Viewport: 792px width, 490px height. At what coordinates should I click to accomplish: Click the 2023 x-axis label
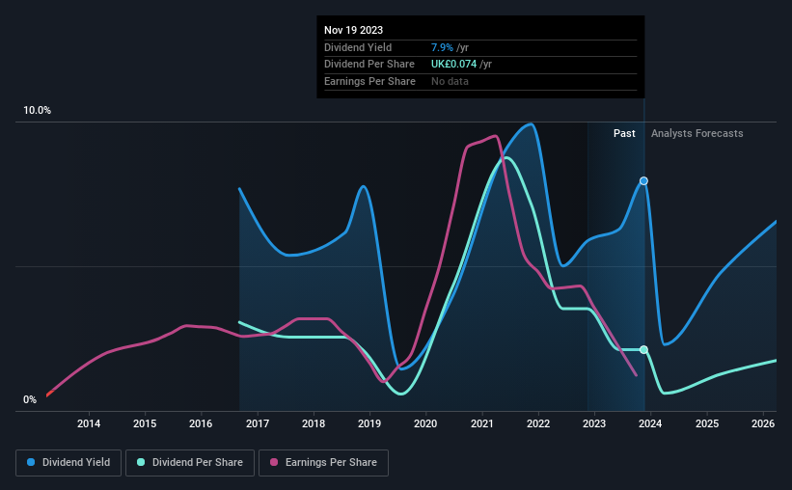594,423
